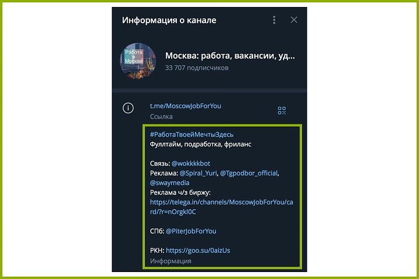The height and width of the screenshot is (279, 419).
Task: Copy the t.me/MoscowJobForYou link
Action: click(186, 106)
